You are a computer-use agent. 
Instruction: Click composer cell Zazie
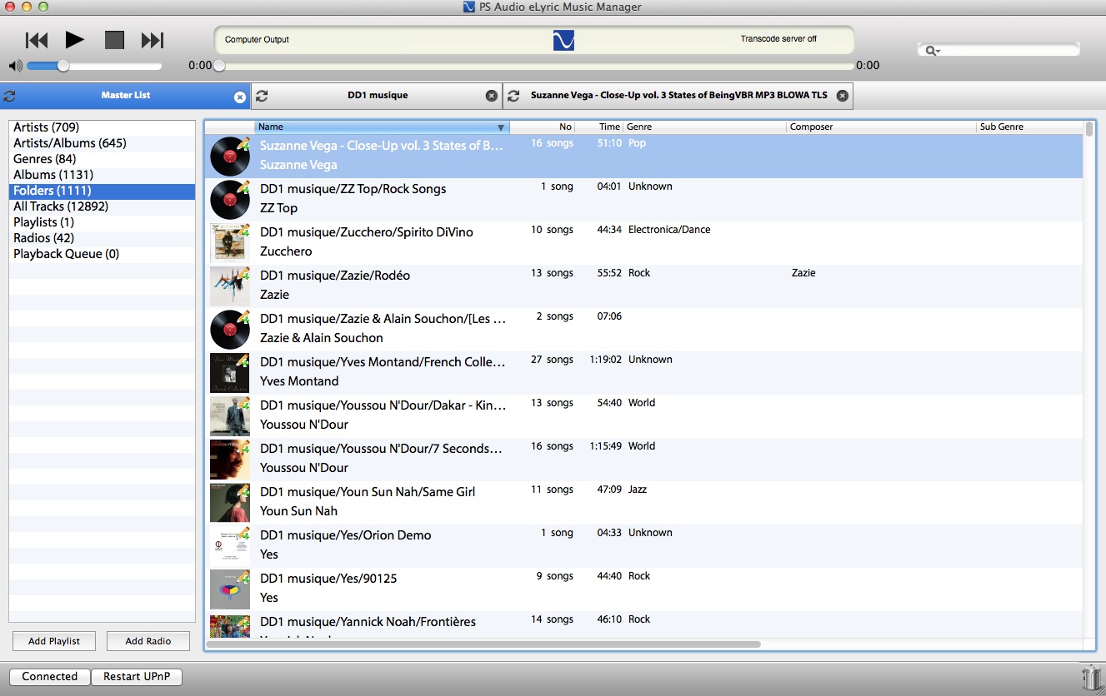(803, 273)
